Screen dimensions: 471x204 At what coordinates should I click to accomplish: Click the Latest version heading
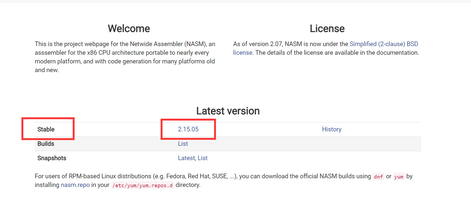(x=228, y=111)
